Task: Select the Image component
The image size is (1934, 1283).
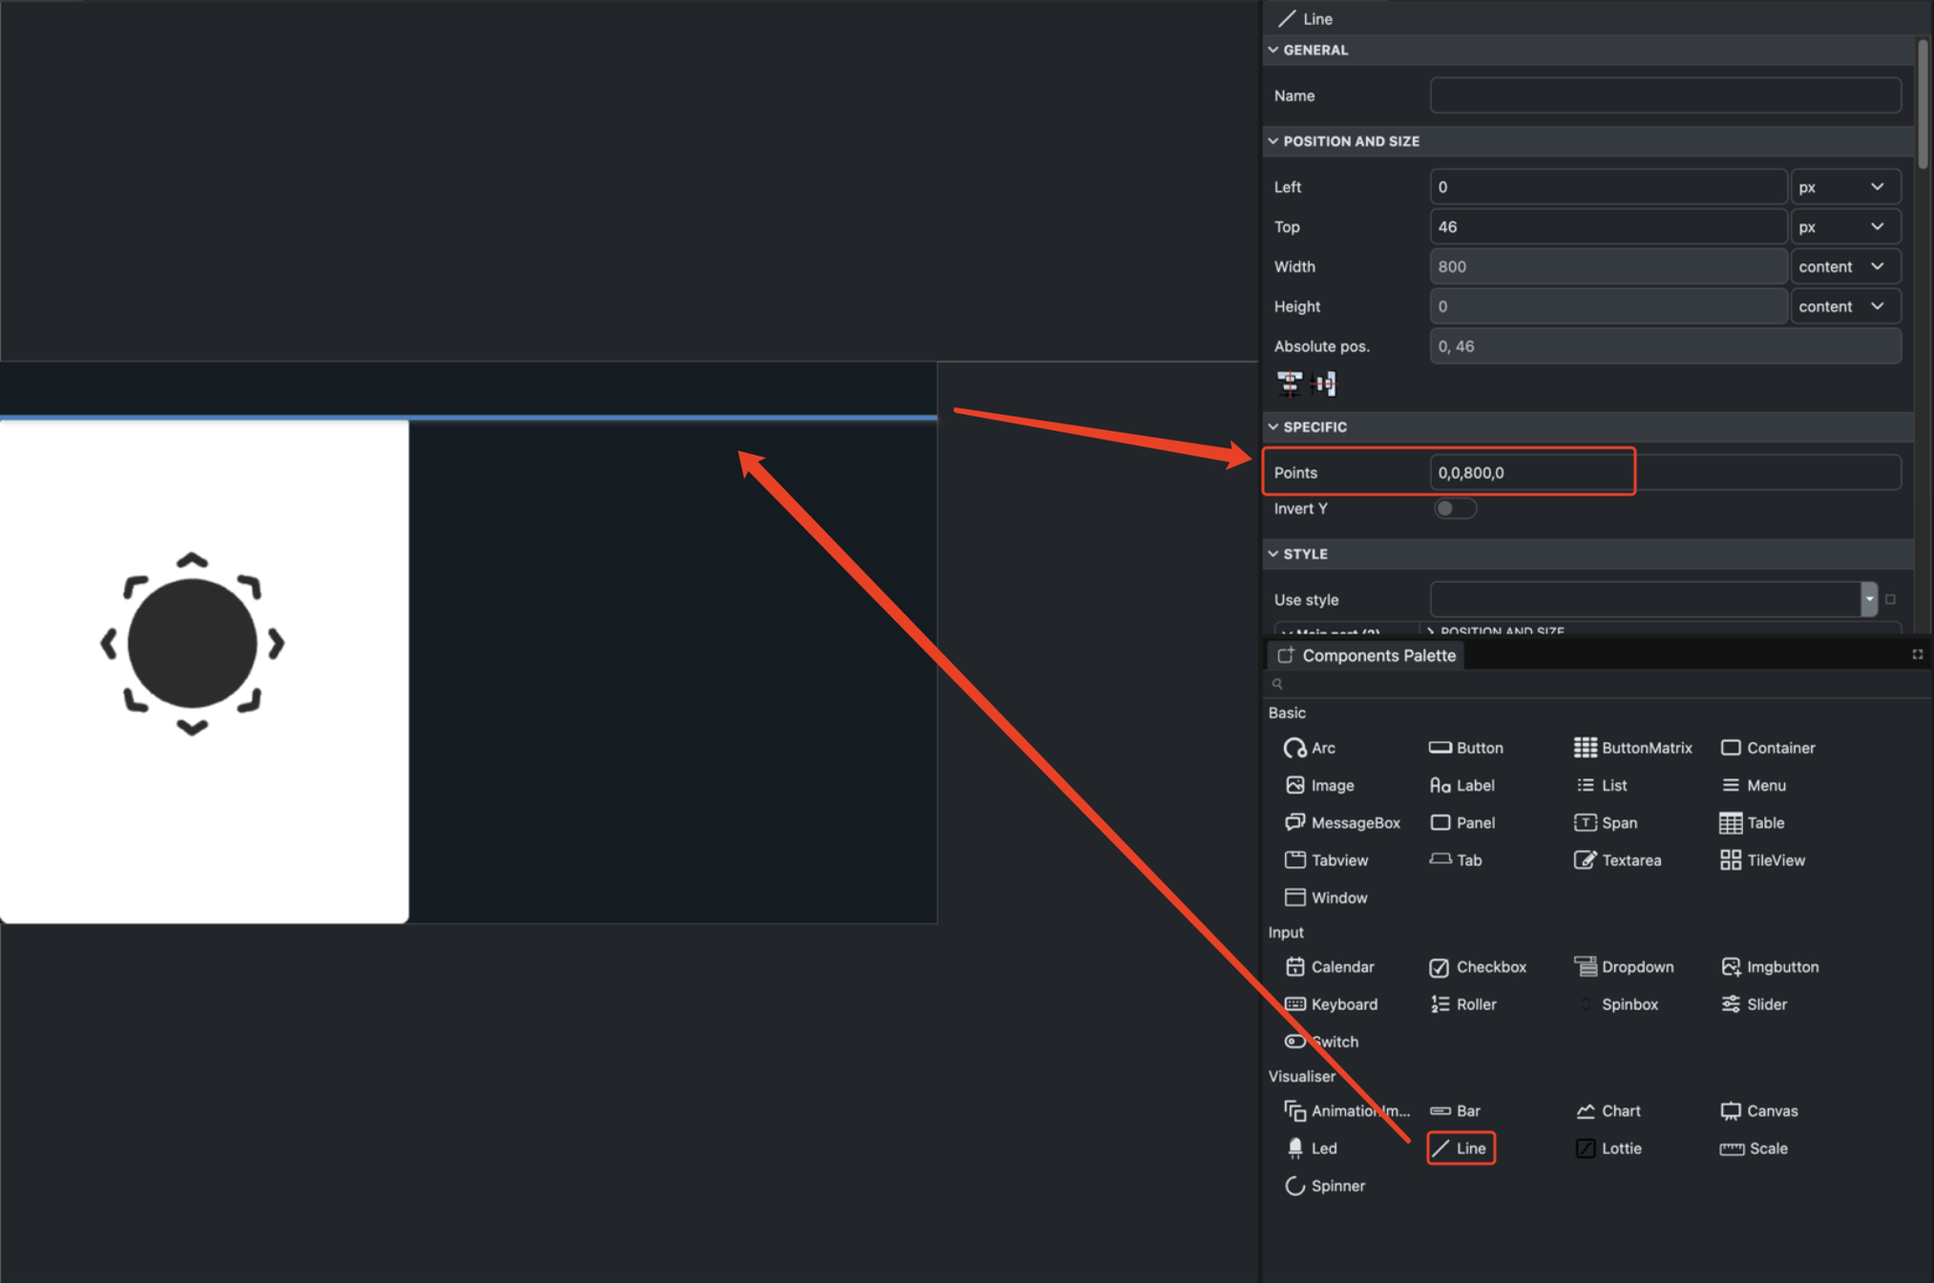Action: tap(1319, 785)
